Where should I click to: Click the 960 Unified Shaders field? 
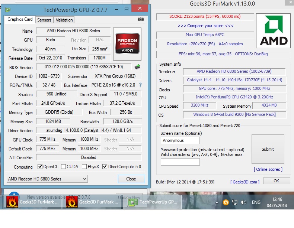tap(57, 94)
